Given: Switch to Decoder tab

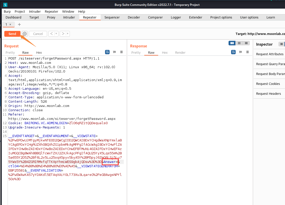Looking at the screenshot, I should [134, 17].
